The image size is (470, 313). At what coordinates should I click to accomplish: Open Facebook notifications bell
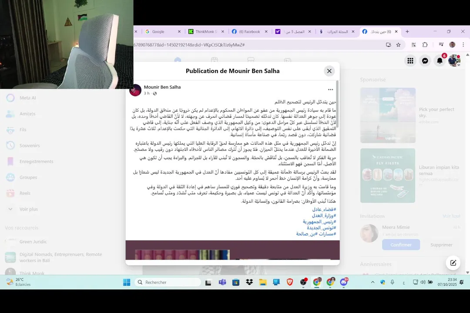440,61
